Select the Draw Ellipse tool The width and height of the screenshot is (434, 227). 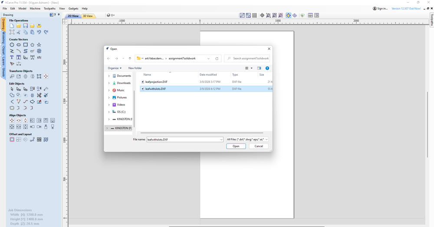(x=19, y=45)
